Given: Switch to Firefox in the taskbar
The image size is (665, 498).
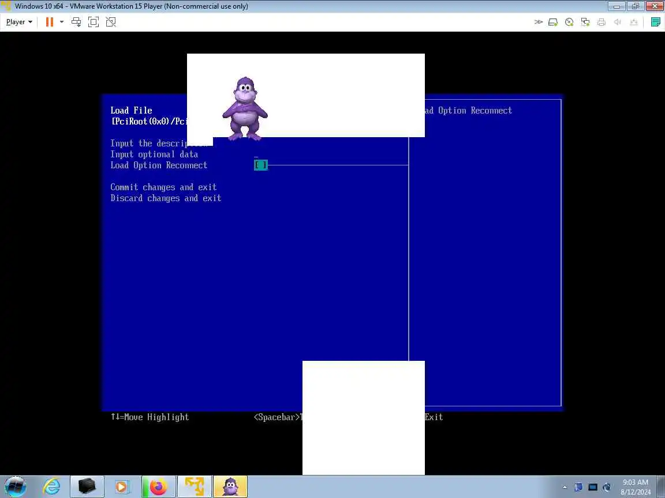Looking at the screenshot, I should 159,486.
